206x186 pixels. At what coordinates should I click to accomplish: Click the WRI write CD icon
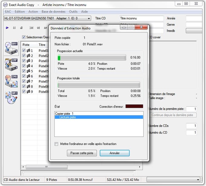pos(11,98)
